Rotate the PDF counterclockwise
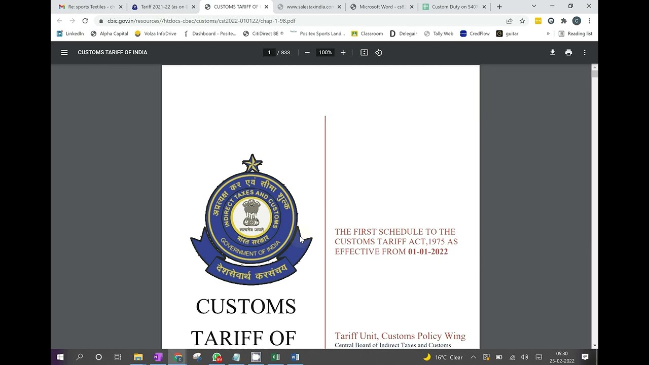Image resolution: width=649 pixels, height=365 pixels. coord(379,52)
